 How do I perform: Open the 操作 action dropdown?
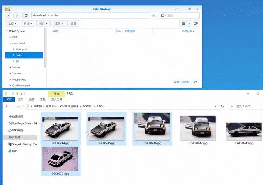(x=43, y=23)
